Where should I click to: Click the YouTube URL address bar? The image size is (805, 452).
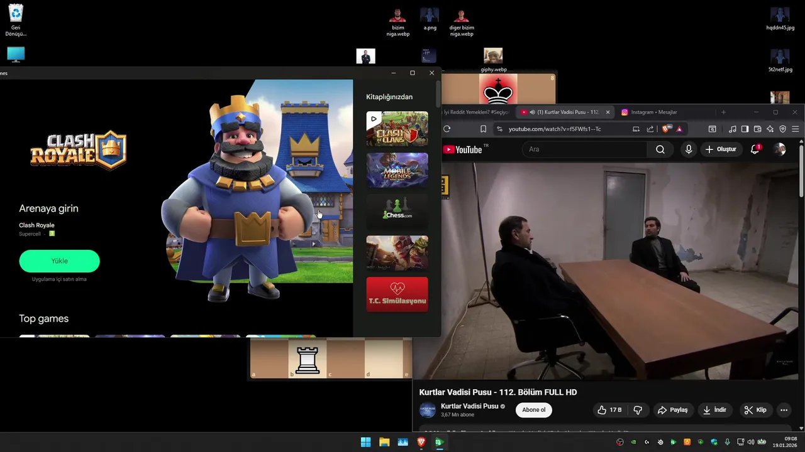pyautogui.click(x=555, y=129)
